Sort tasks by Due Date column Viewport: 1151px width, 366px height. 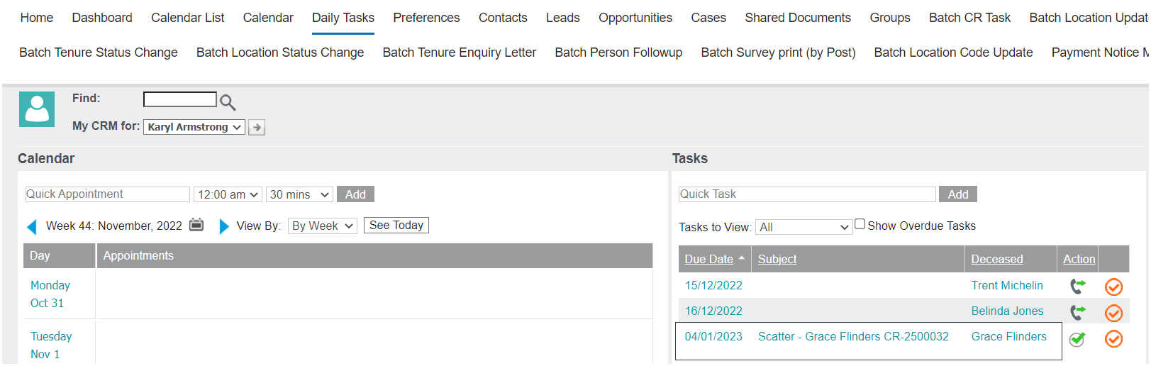click(708, 260)
